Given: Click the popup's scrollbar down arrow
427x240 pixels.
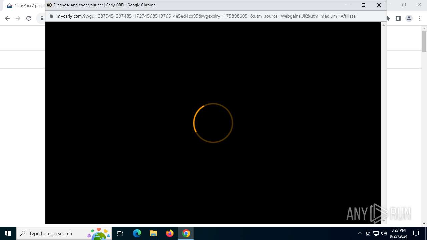Looking at the screenshot, I should (384, 221).
